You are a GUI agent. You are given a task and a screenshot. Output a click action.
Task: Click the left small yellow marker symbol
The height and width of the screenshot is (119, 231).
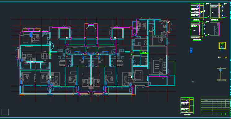pos(219,58)
